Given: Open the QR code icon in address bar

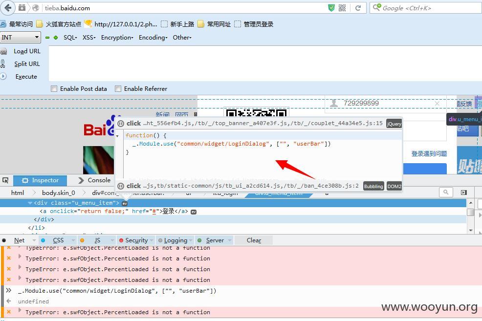Looking at the screenshot, I should pyautogui.click(x=342, y=8).
